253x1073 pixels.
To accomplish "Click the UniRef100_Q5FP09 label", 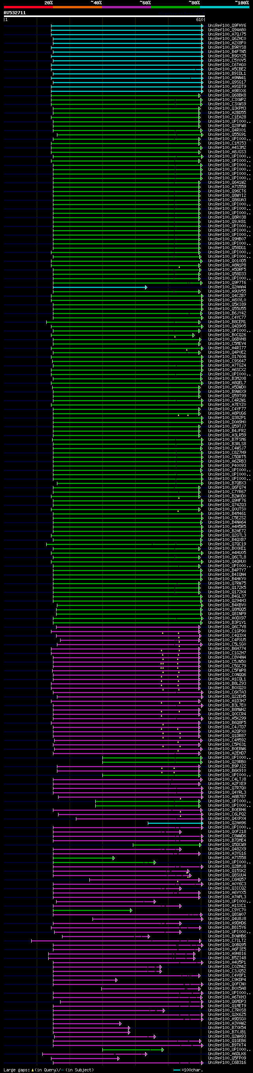I will coord(227,1058).
